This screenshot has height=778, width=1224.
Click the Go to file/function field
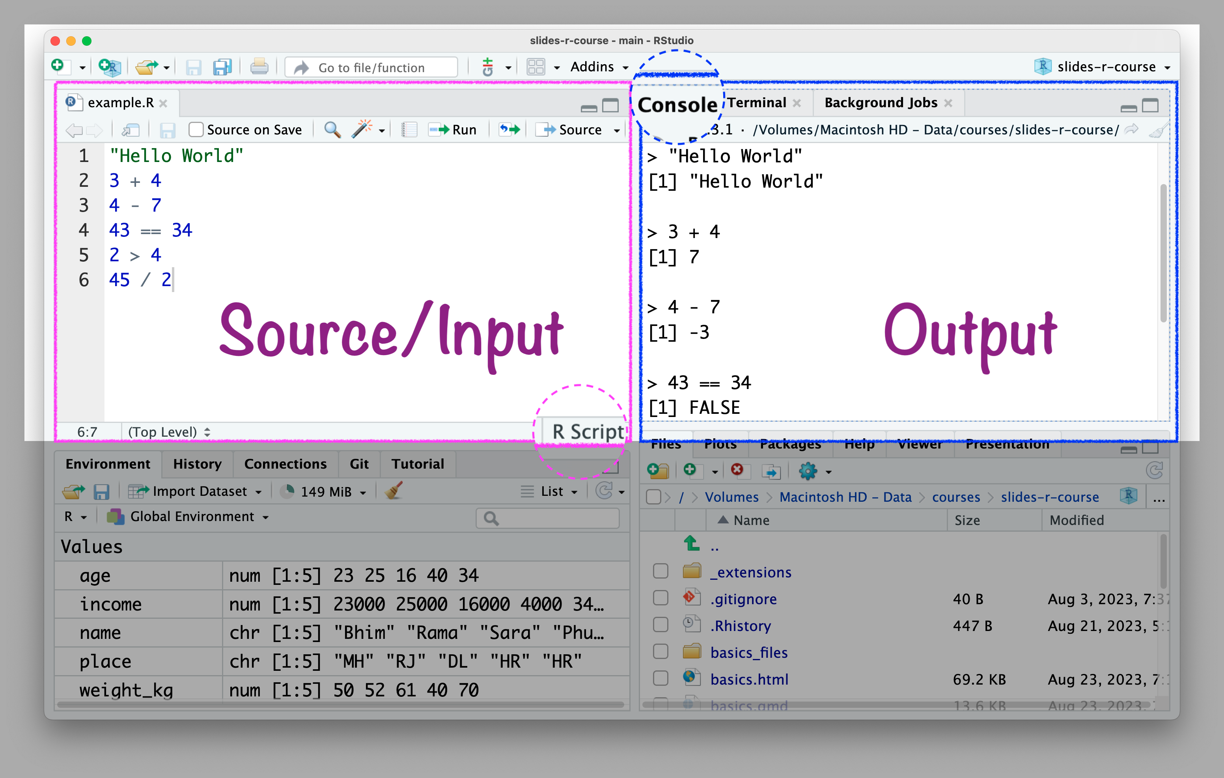pyautogui.click(x=371, y=67)
